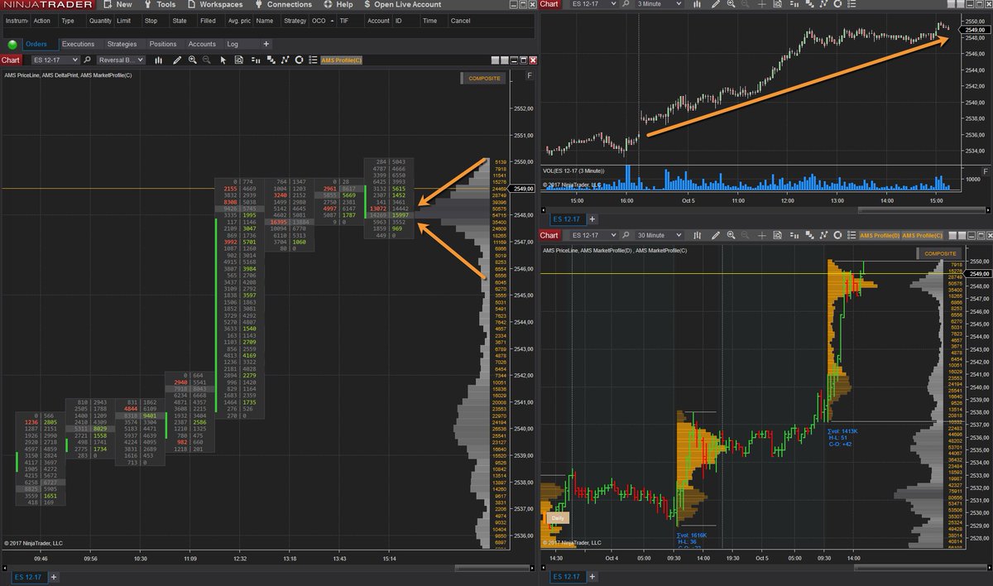Click 2549.00 price marker on 3 Minute chart
The image size is (993, 586).
pos(975,29)
